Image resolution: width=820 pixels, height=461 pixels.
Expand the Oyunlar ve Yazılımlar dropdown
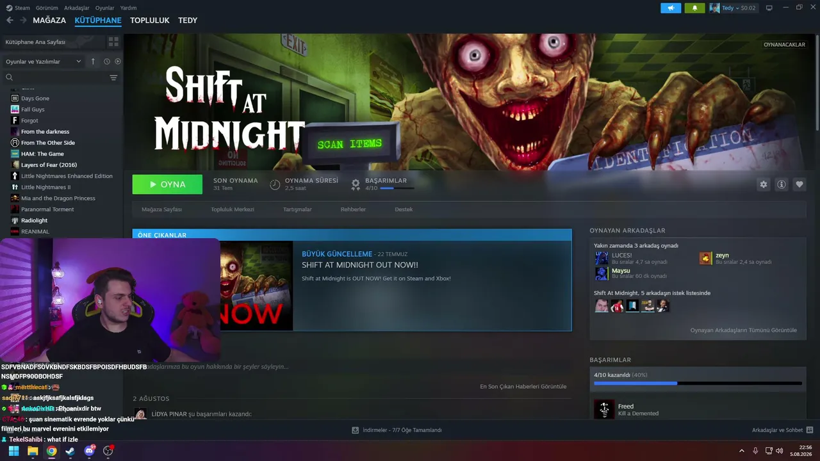tap(44, 61)
